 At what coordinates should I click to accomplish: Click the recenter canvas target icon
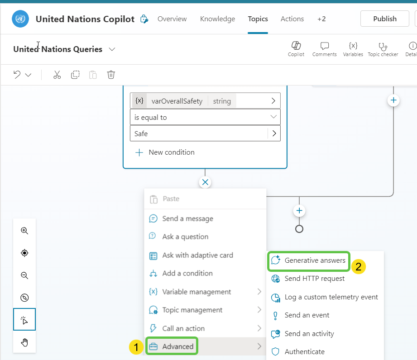click(x=24, y=253)
